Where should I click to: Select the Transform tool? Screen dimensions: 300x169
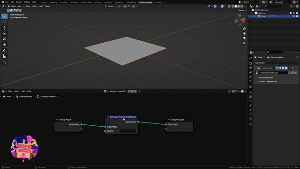tap(4, 45)
